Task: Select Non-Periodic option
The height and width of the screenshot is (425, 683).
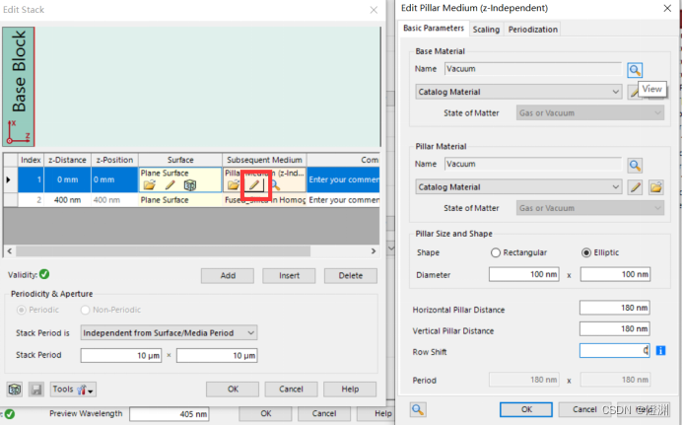Action: coord(110,310)
